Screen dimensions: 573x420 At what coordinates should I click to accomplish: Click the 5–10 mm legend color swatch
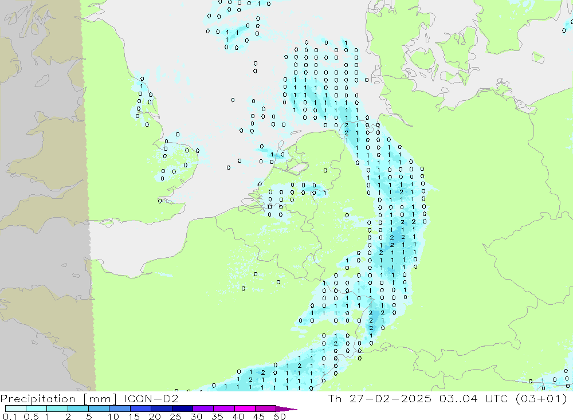[x=99, y=409]
